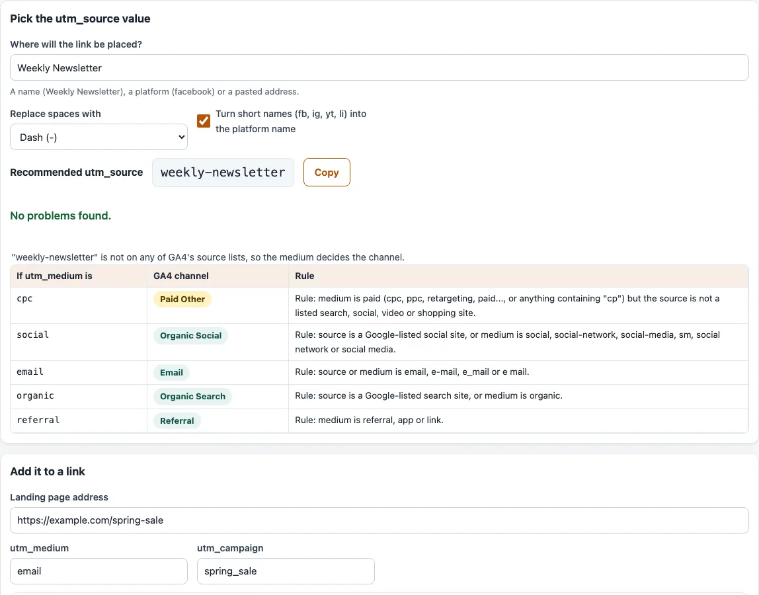Viewport: 759px width, 595px height.
Task: Copy the recommended utm_source value
Action: click(x=327, y=173)
